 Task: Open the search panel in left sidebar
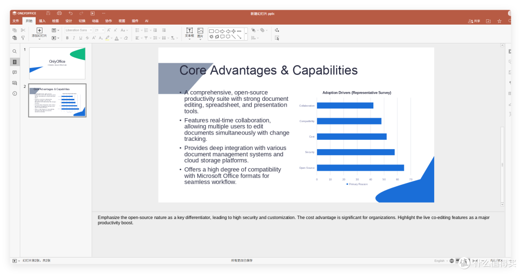(14, 52)
